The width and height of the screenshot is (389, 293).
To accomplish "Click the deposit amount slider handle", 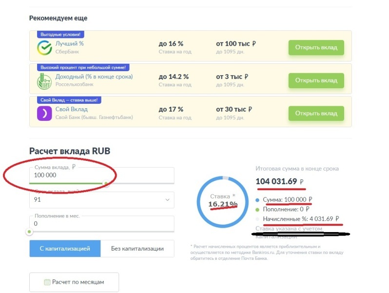I will tap(106, 184).
